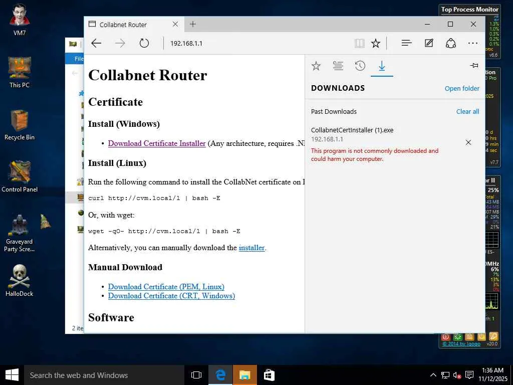Go back in the Edge browser
Viewport: 513px width, 385px height.
(96, 43)
